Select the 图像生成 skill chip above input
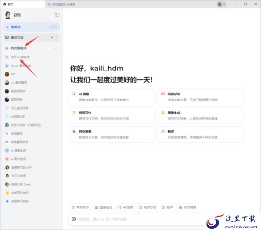261x230 pixels. point(104,207)
